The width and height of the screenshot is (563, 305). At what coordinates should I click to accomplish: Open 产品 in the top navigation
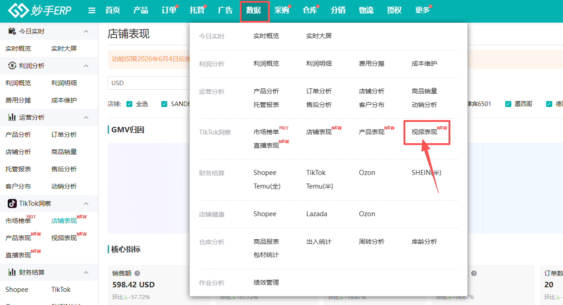click(x=141, y=10)
